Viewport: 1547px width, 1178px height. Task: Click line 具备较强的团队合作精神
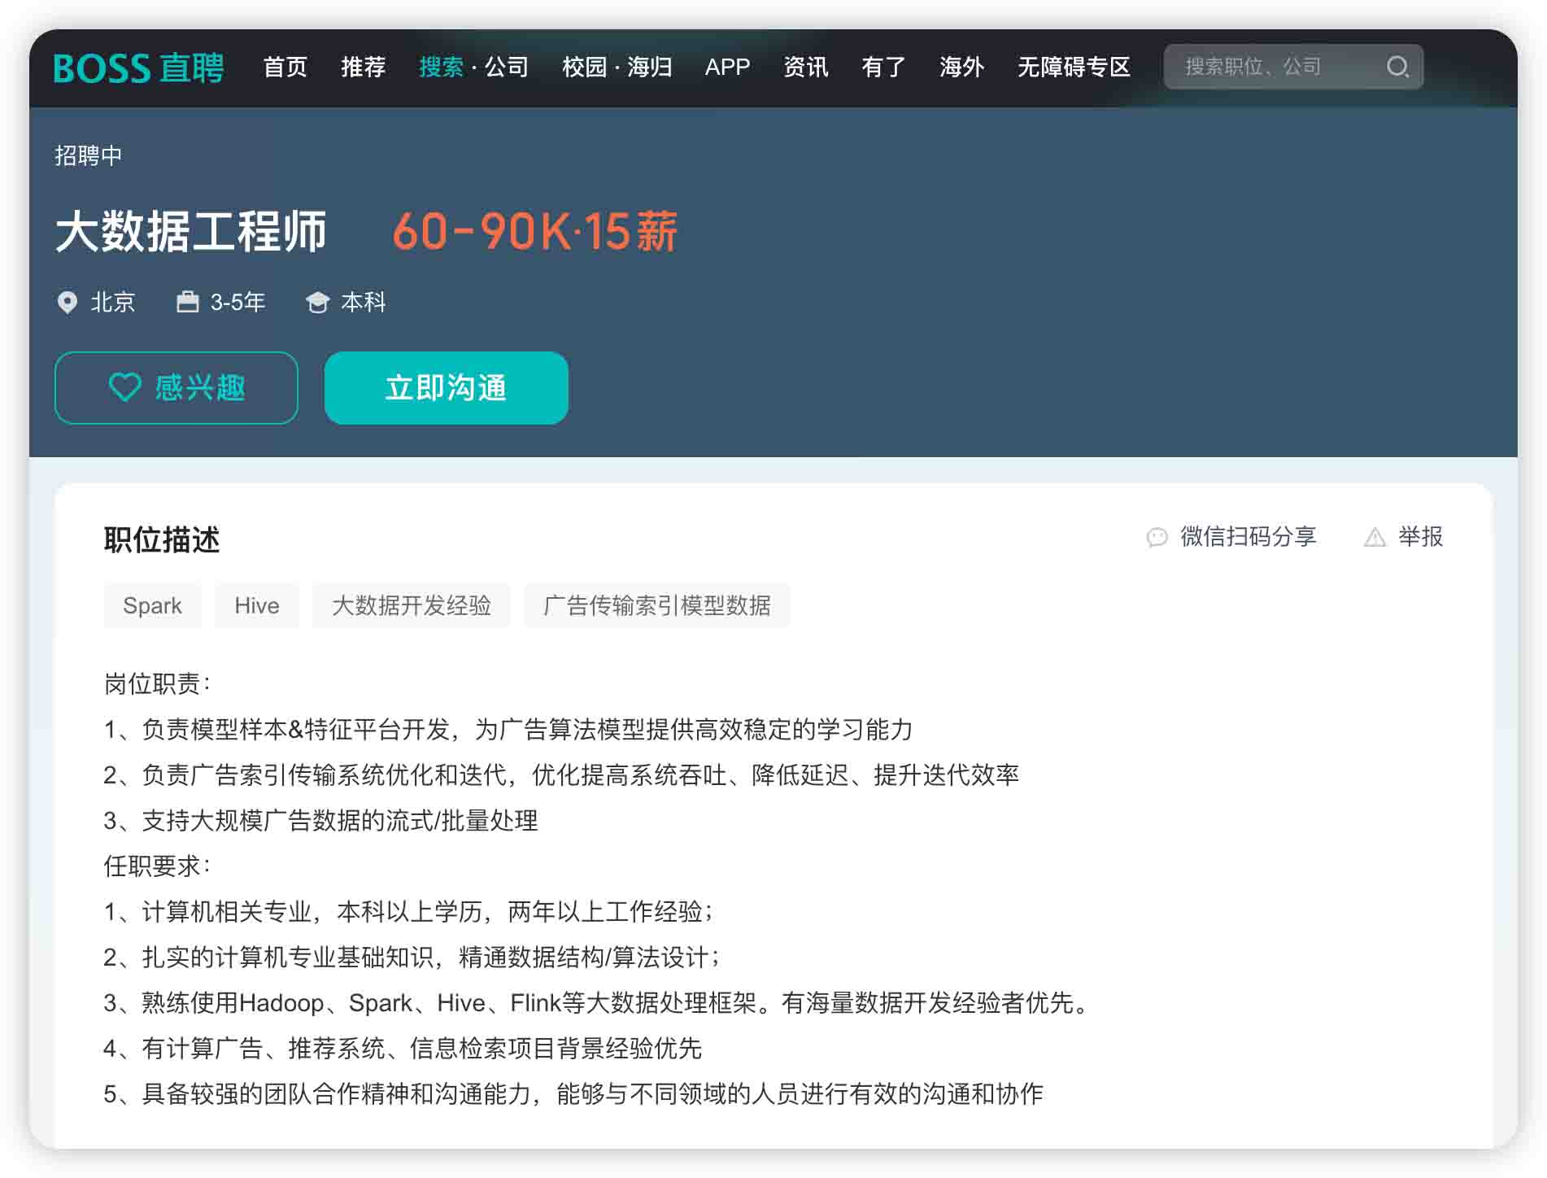[x=573, y=1093]
